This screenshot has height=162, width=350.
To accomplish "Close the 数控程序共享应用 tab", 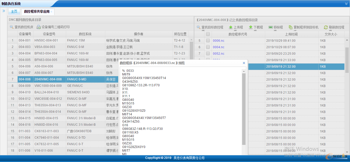I will (51, 12).
